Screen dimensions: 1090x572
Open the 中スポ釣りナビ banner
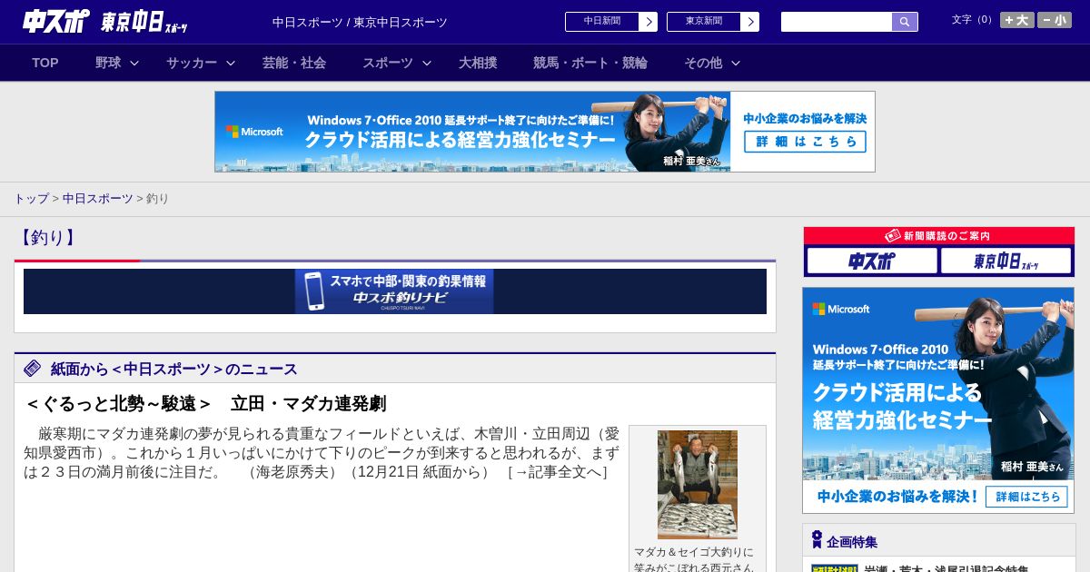[395, 291]
